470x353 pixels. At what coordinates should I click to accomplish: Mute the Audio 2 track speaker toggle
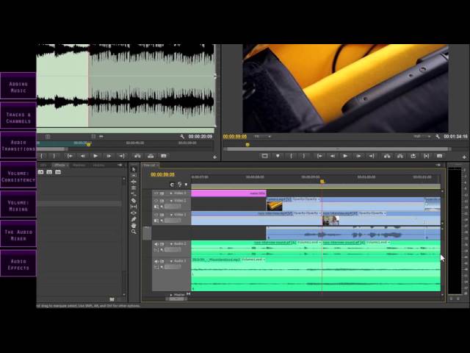coord(156,244)
